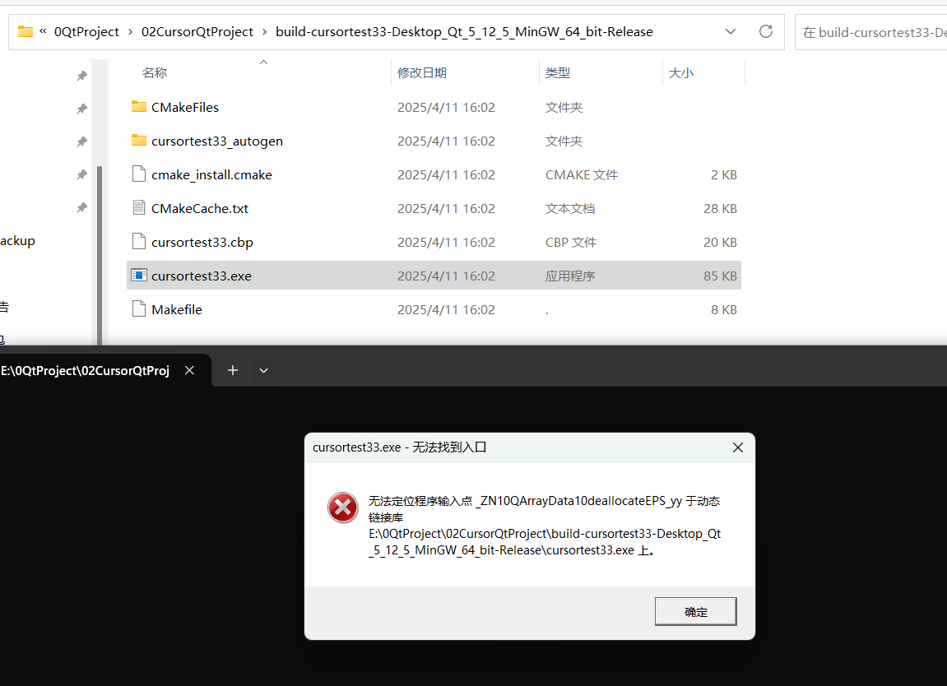This screenshot has width=947, height=686.
Task: Click the date of the Makefile row
Action: (x=446, y=309)
